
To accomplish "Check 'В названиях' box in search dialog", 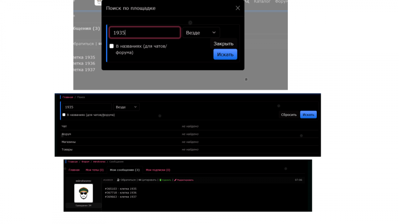I will 112,46.
